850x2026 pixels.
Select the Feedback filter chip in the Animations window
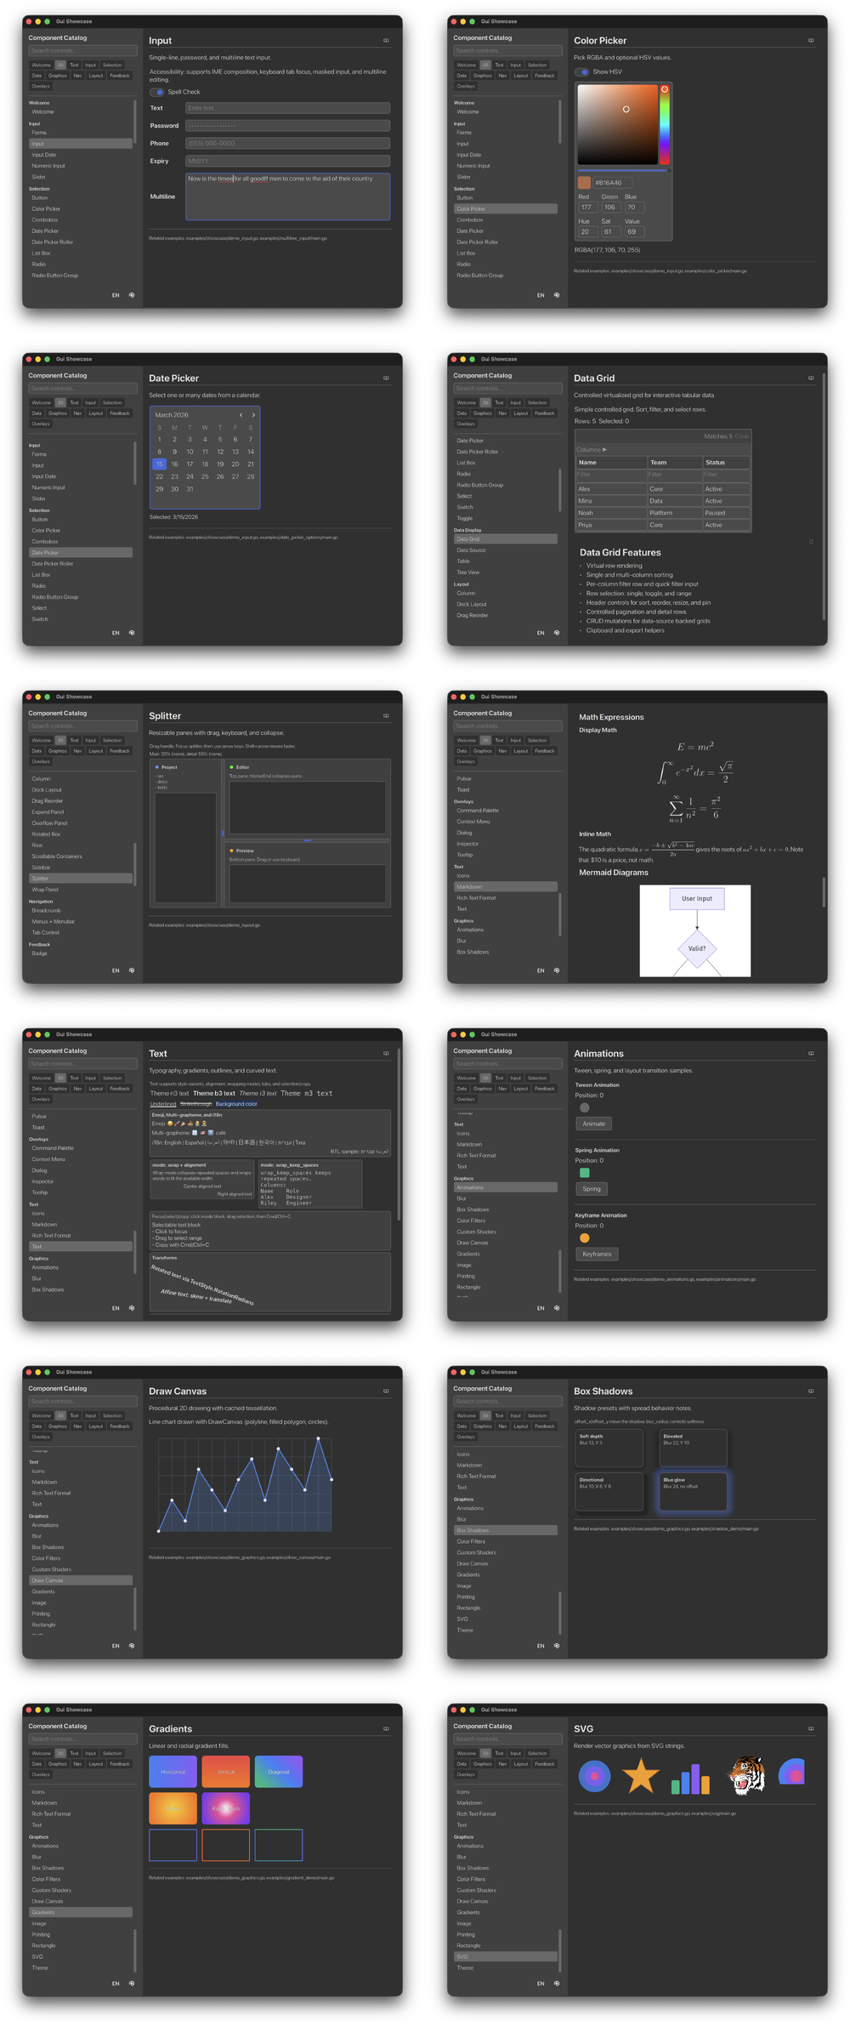tap(545, 1089)
